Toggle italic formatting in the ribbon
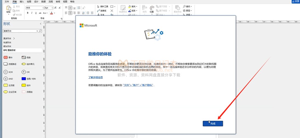Viewport: 300px width, 138px height. tap(32, 13)
